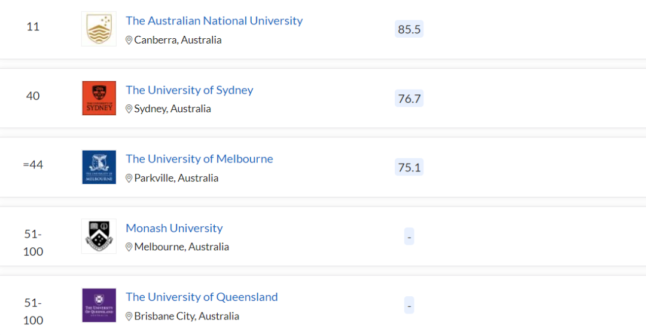646x335 pixels.
Task: Click the location pin beside Canberra, Australia
Action: pos(129,40)
